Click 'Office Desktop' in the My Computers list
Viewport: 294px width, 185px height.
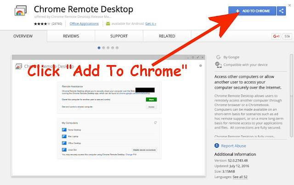coord(74,143)
